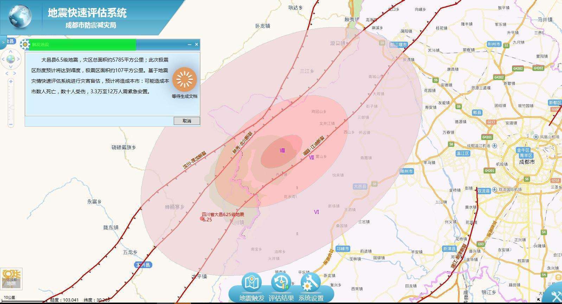Click the 灌县-江油断裂 fault label

tap(314, 146)
